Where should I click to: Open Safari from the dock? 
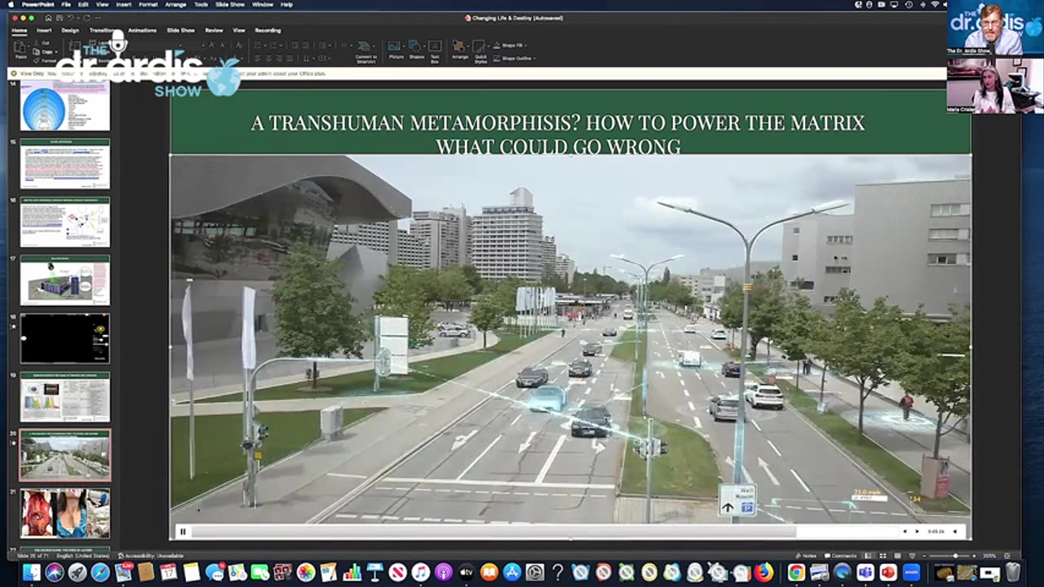click(x=100, y=572)
